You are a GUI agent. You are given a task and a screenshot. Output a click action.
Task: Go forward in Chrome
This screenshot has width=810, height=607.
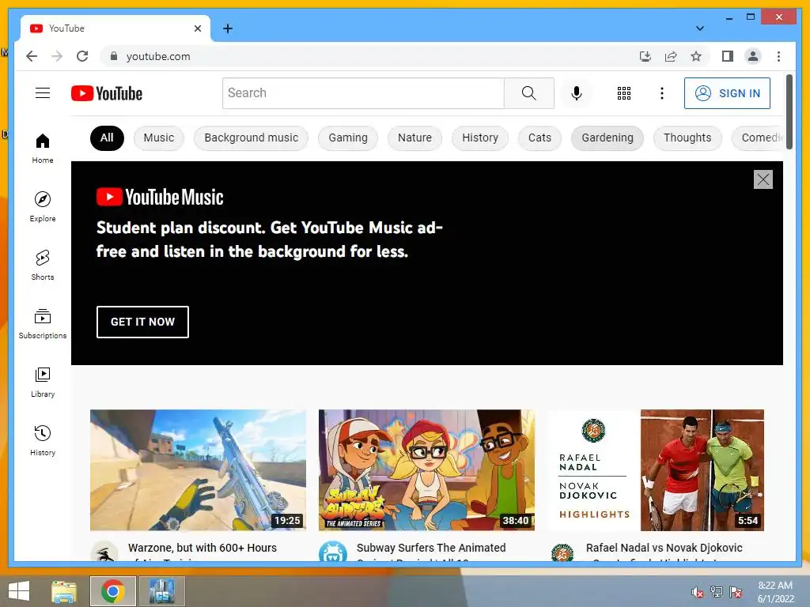(x=57, y=56)
